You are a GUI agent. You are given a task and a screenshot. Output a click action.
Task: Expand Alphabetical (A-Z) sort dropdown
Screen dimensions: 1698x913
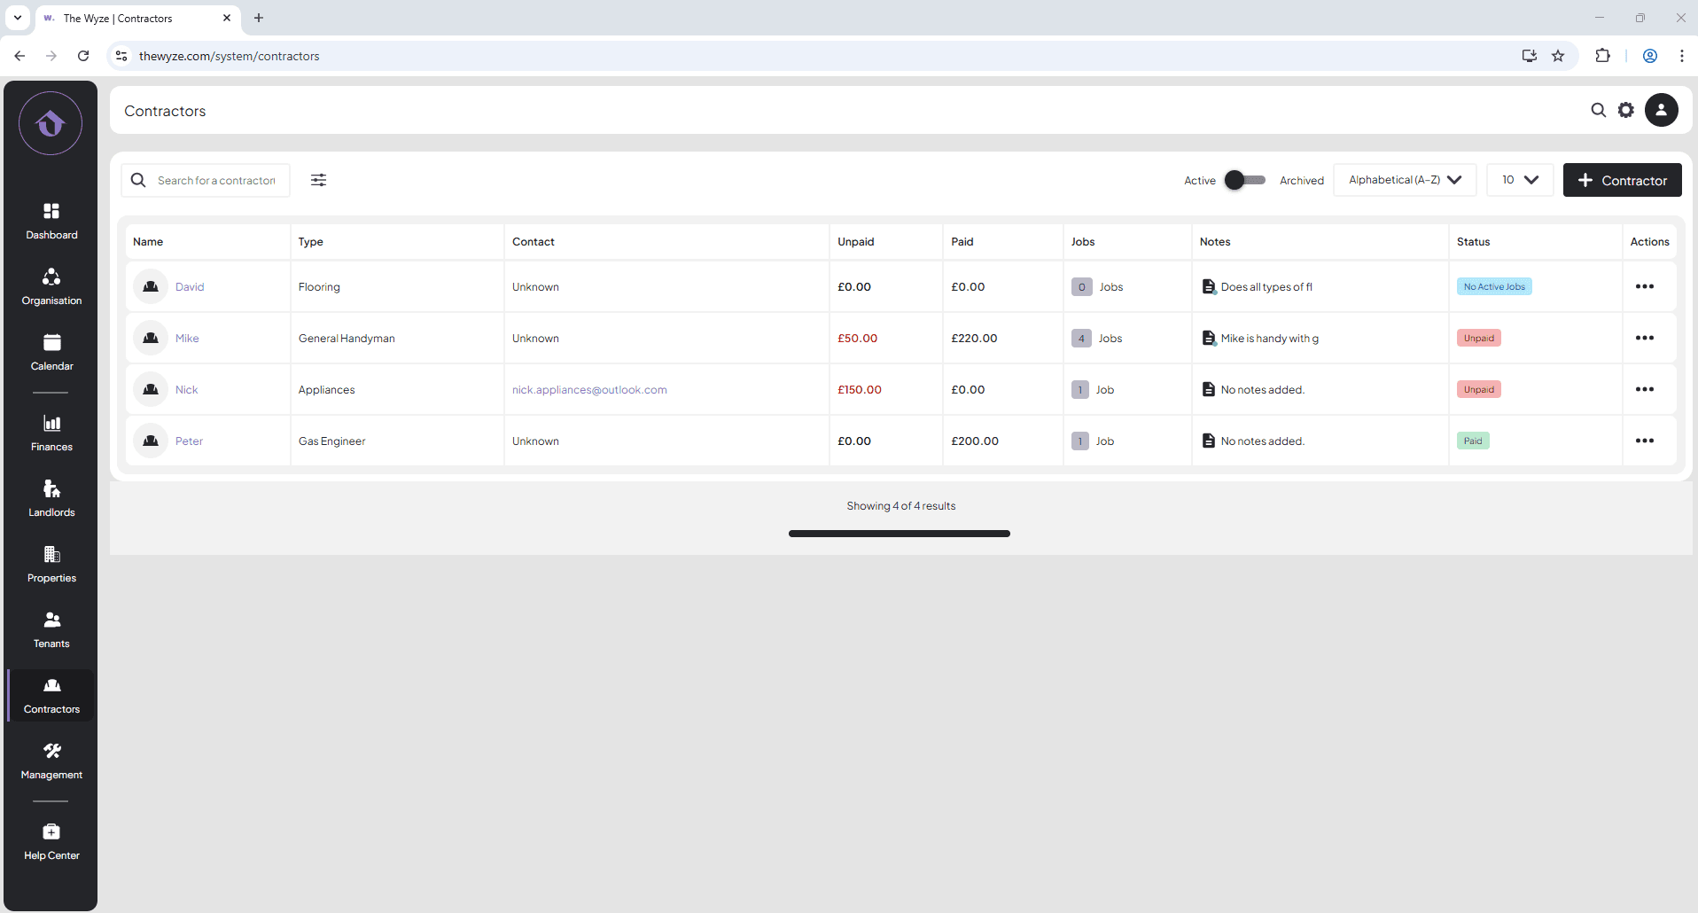1404,180
